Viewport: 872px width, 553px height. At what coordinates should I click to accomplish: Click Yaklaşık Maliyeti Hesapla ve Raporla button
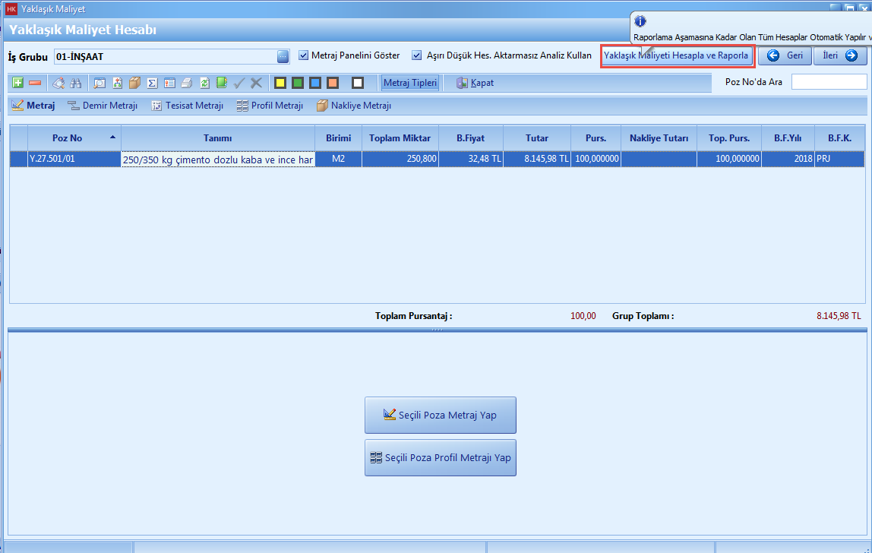coord(676,56)
